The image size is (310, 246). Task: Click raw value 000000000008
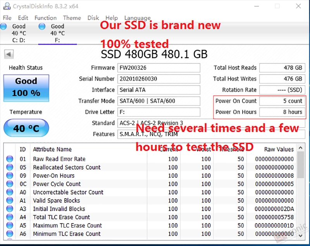tap(274, 175)
